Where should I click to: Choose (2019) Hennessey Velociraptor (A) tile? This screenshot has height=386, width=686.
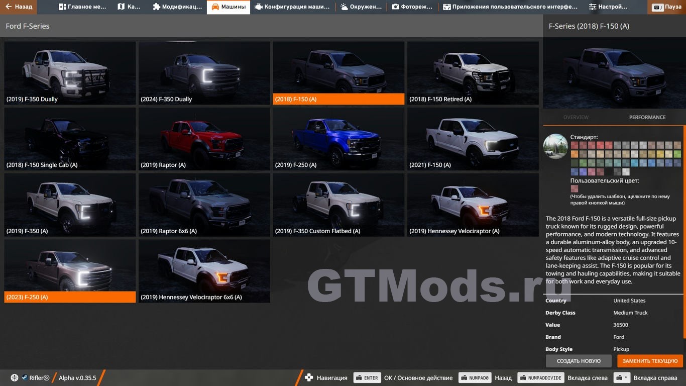click(x=473, y=205)
